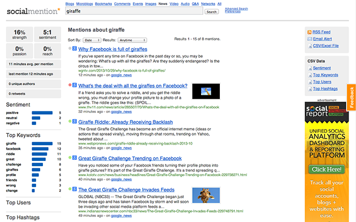This screenshot has width=356, height=222.
Task: Open 'The Great Giraffe Challenge Invades Feeds' link
Action: point(127,190)
